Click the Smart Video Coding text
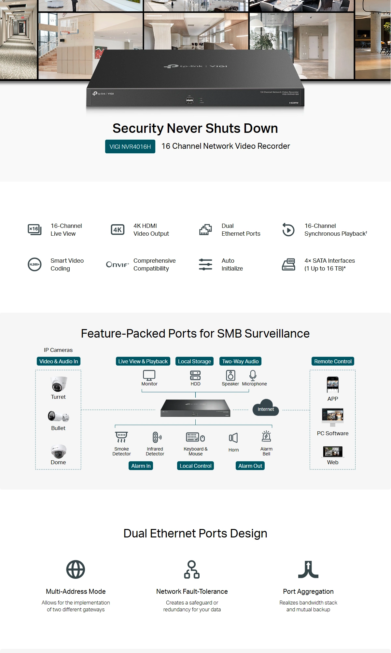 [x=67, y=264]
